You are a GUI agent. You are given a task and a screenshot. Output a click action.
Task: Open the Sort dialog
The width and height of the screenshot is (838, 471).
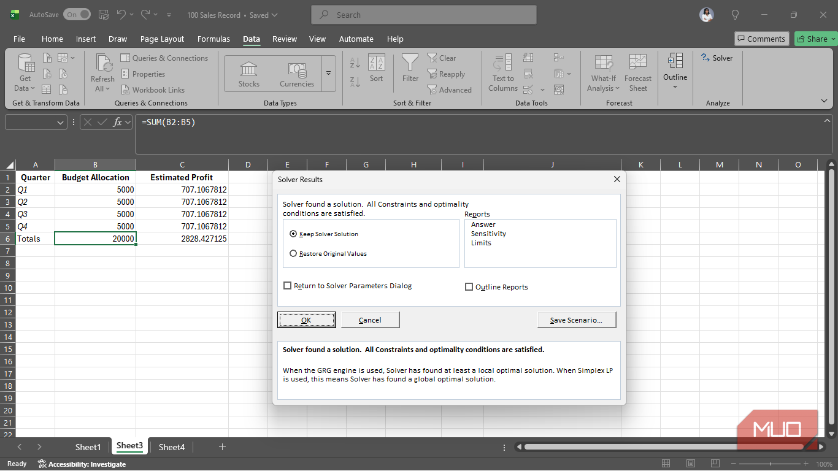(376, 68)
